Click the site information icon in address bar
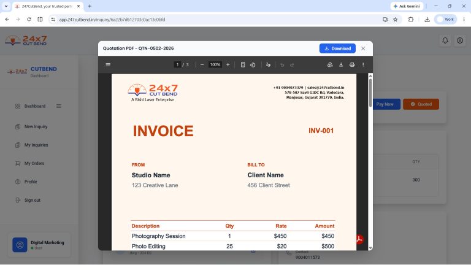 [x=53, y=20]
